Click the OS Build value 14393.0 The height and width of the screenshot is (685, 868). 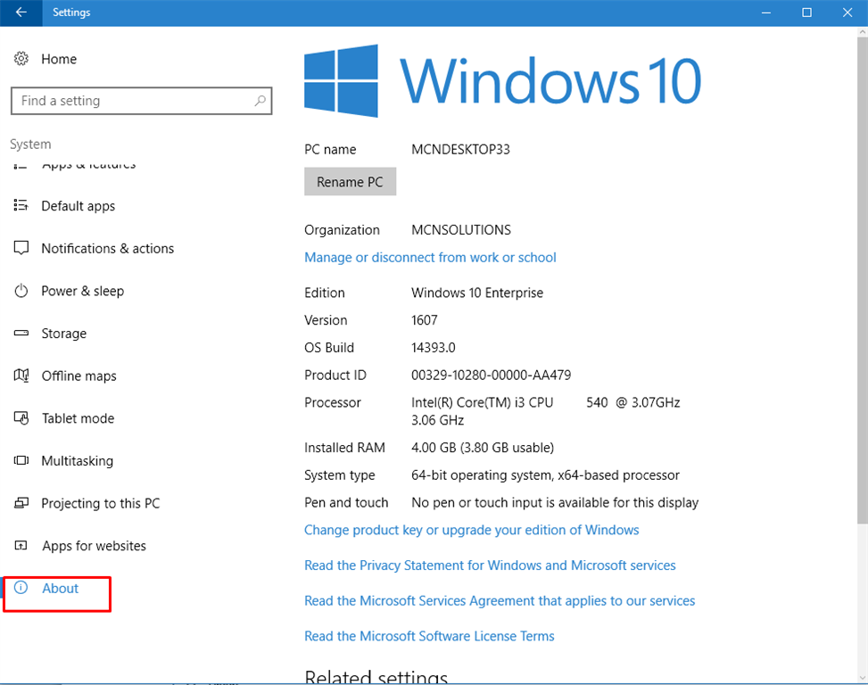tap(434, 348)
